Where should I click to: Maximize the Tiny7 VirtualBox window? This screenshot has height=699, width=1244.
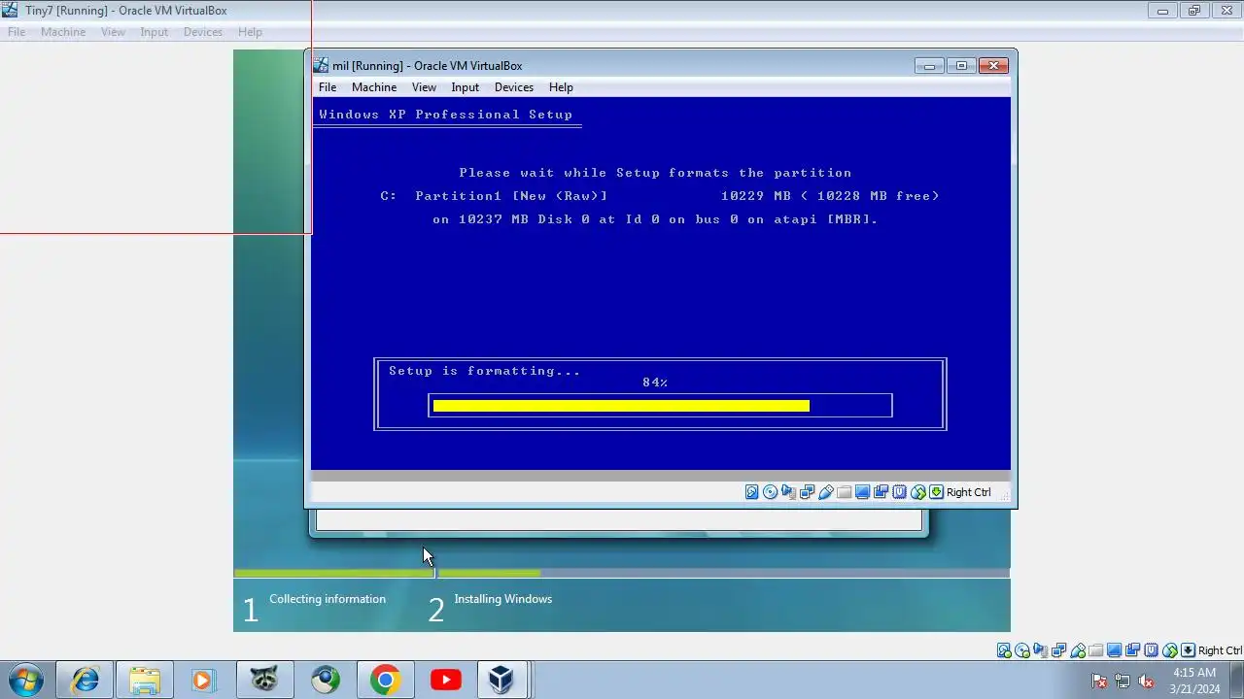pyautogui.click(x=1194, y=11)
